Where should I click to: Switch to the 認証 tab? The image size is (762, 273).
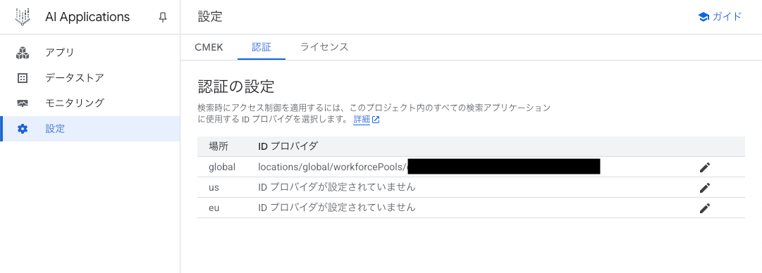(262, 48)
